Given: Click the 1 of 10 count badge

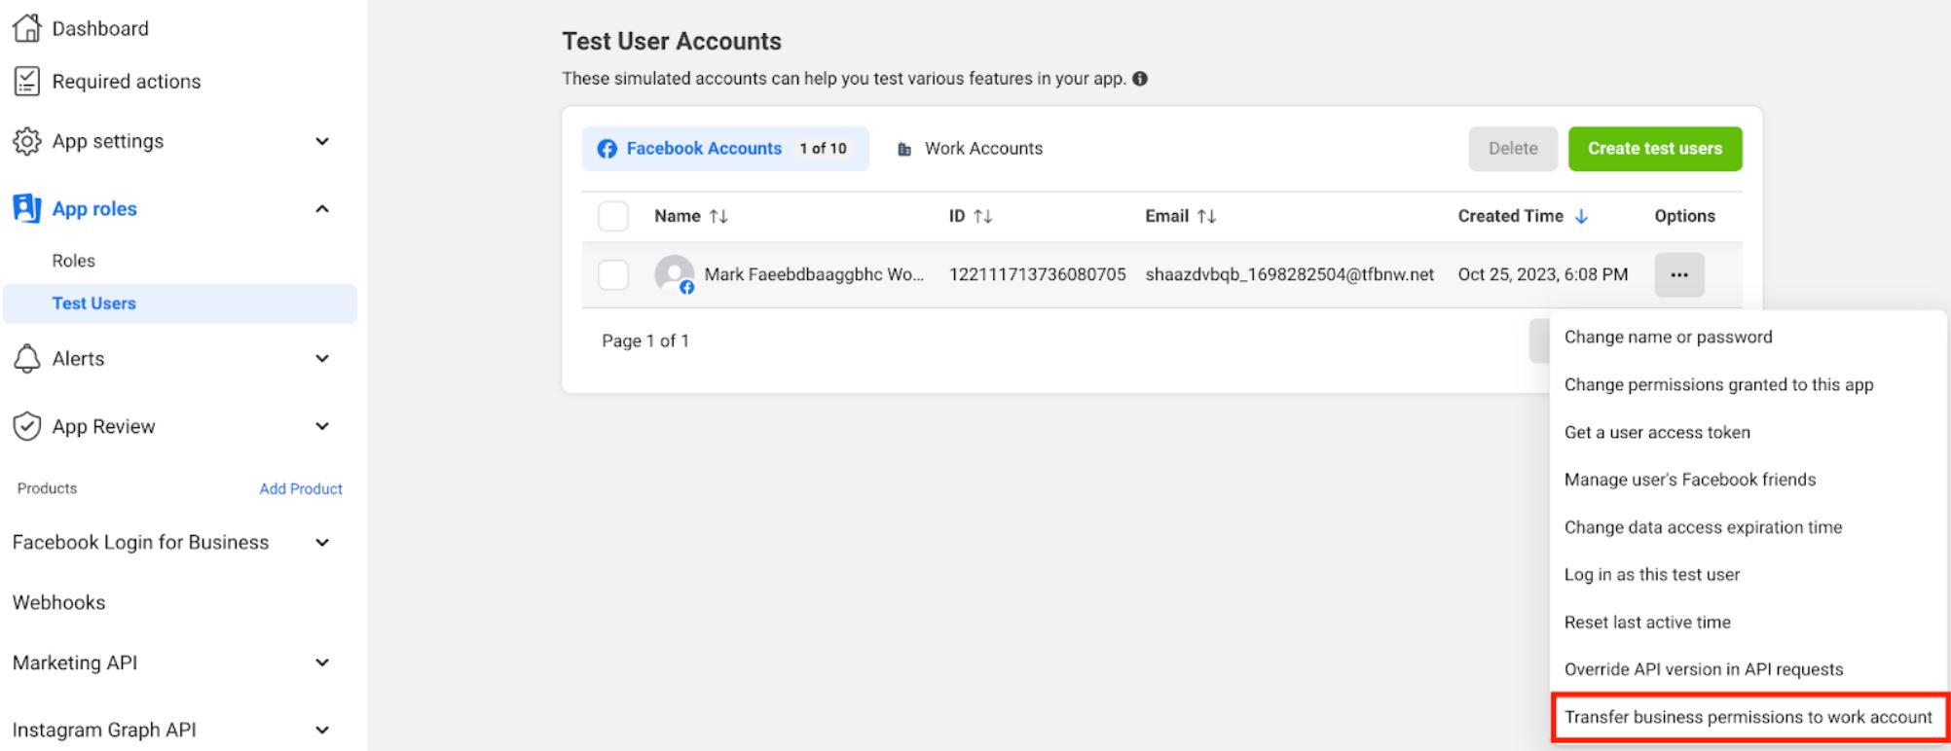Looking at the screenshot, I should click(x=824, y=149).
